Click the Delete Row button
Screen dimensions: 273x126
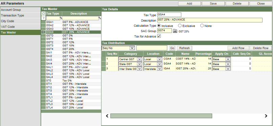tap(261, 48)
